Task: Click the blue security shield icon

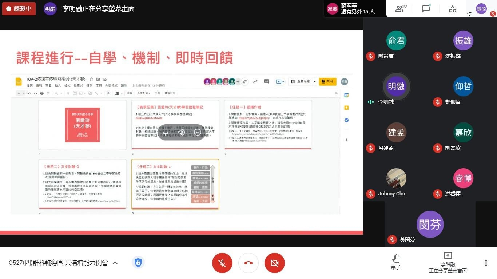Action: [138, 263]
